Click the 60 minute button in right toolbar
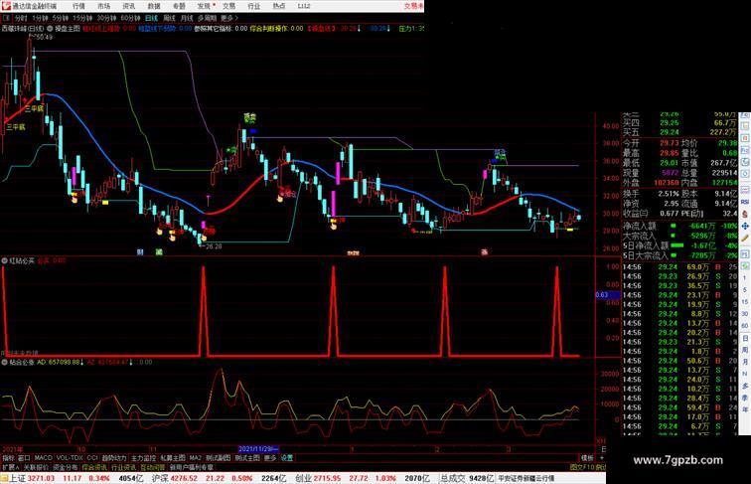751x484 pixels. coord(745,325)
